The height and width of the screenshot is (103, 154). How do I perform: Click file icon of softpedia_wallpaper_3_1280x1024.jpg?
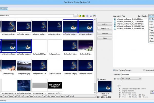pyautogui.click(x=115, y=26)
